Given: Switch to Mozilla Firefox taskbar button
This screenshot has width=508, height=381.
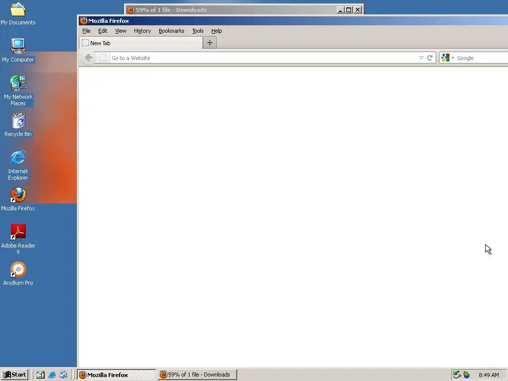Looking at the screenshot, I should click(x=117, y=375).
